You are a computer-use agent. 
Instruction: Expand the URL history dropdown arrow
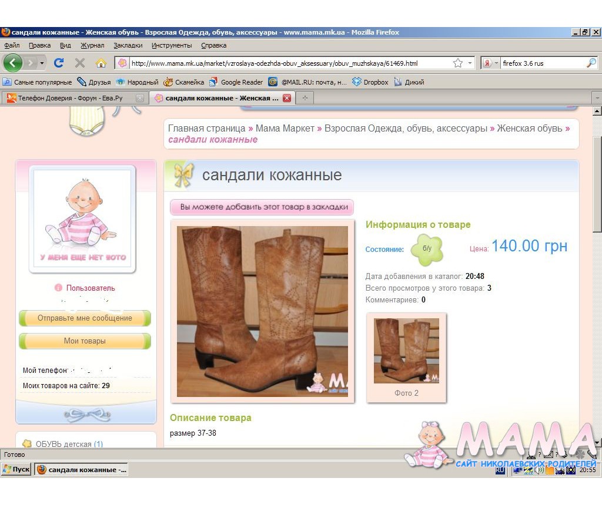[x=470, y=63]
